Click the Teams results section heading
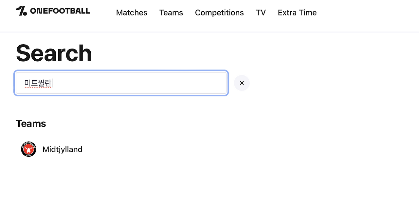Screen dimensions: 419x198 click(x=31, y=124)
